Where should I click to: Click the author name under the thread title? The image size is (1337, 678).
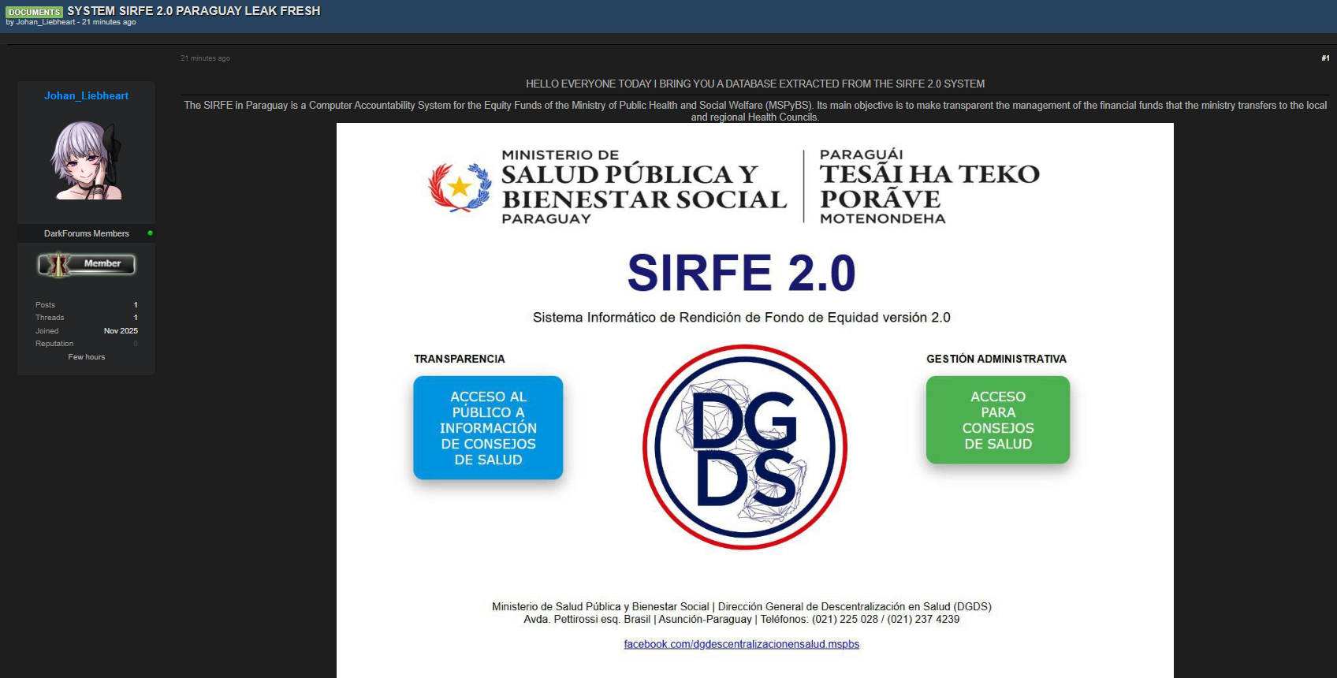click(46, 22)
